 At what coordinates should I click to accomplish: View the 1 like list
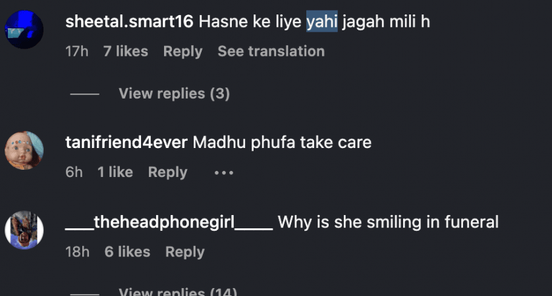pyautogui.click(x=115, y=172)
